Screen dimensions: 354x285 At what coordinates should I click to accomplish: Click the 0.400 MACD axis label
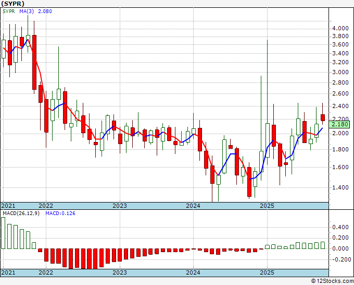point(340,227)
